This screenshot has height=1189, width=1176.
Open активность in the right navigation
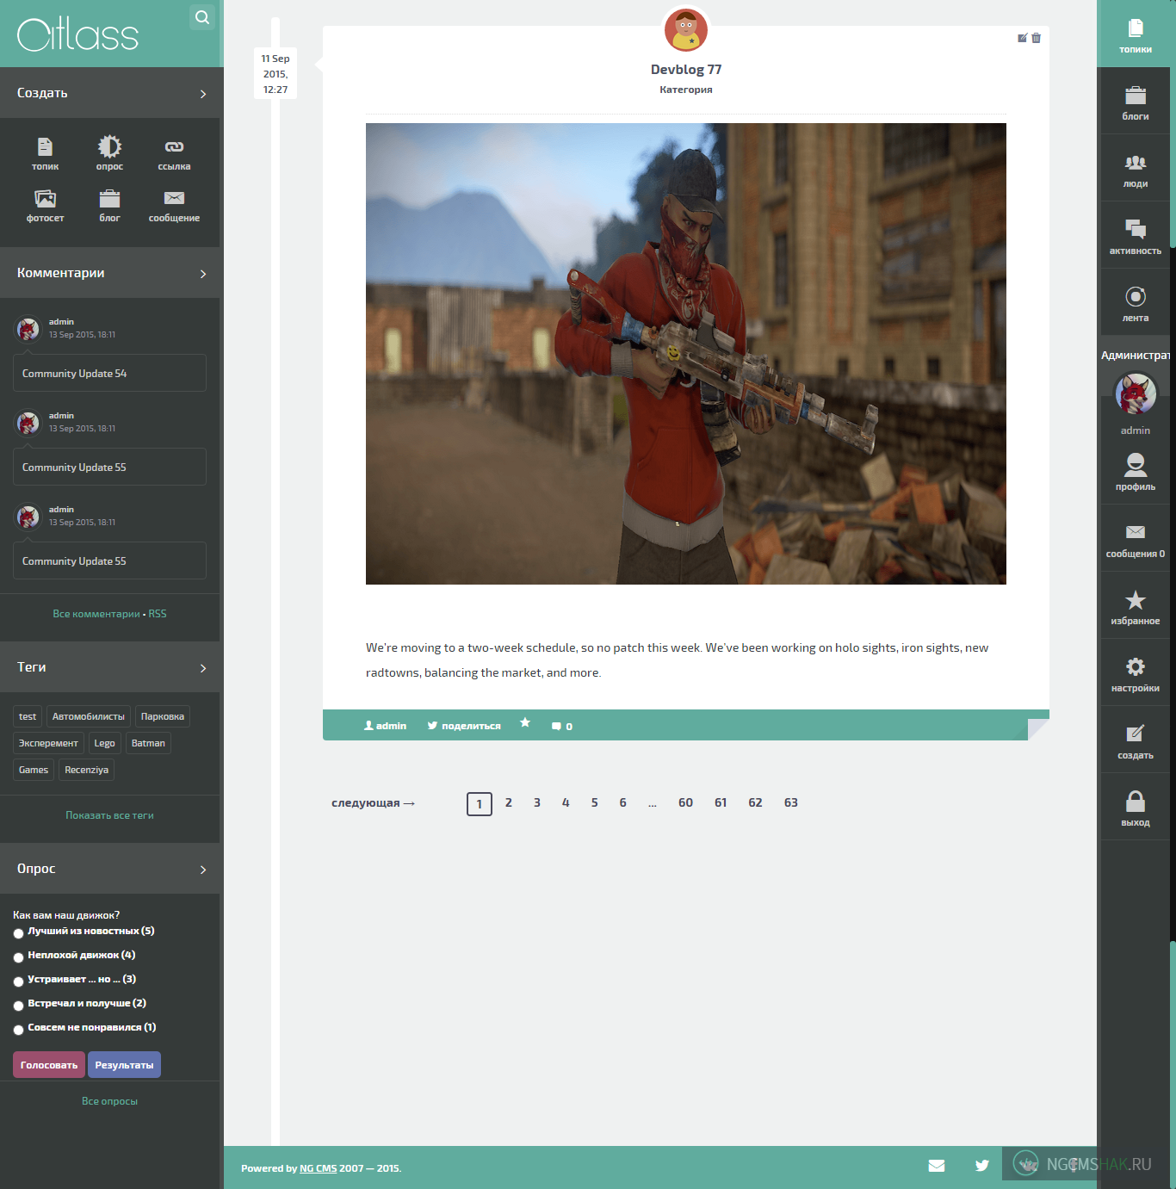(1136, 237)
